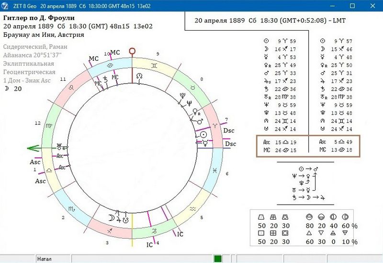Viewport: 383px width, 263px height.
Task: Maximize the ZET 8 Geo window
Action: 352,6
